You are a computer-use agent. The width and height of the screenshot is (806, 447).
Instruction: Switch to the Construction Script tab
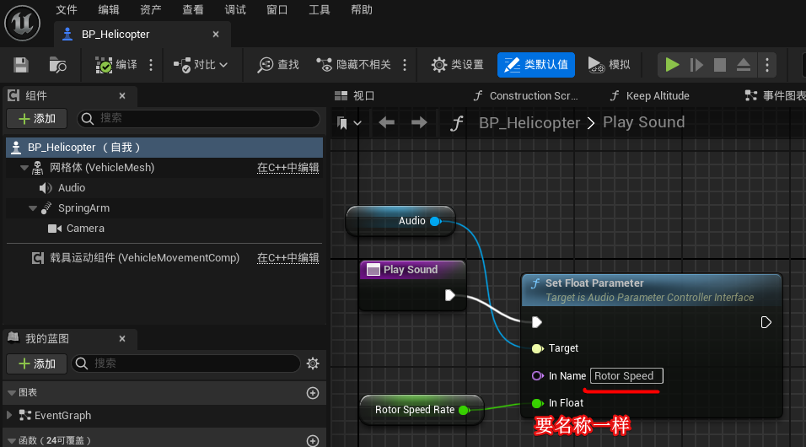click(x=525, y=95)
